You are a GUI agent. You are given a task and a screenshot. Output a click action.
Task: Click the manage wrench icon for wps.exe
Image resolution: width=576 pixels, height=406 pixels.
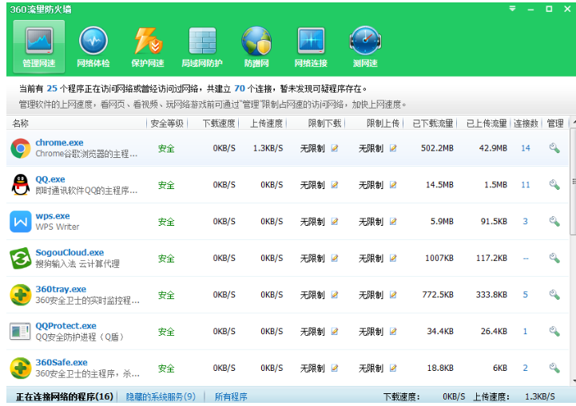(x=554, y=222)
